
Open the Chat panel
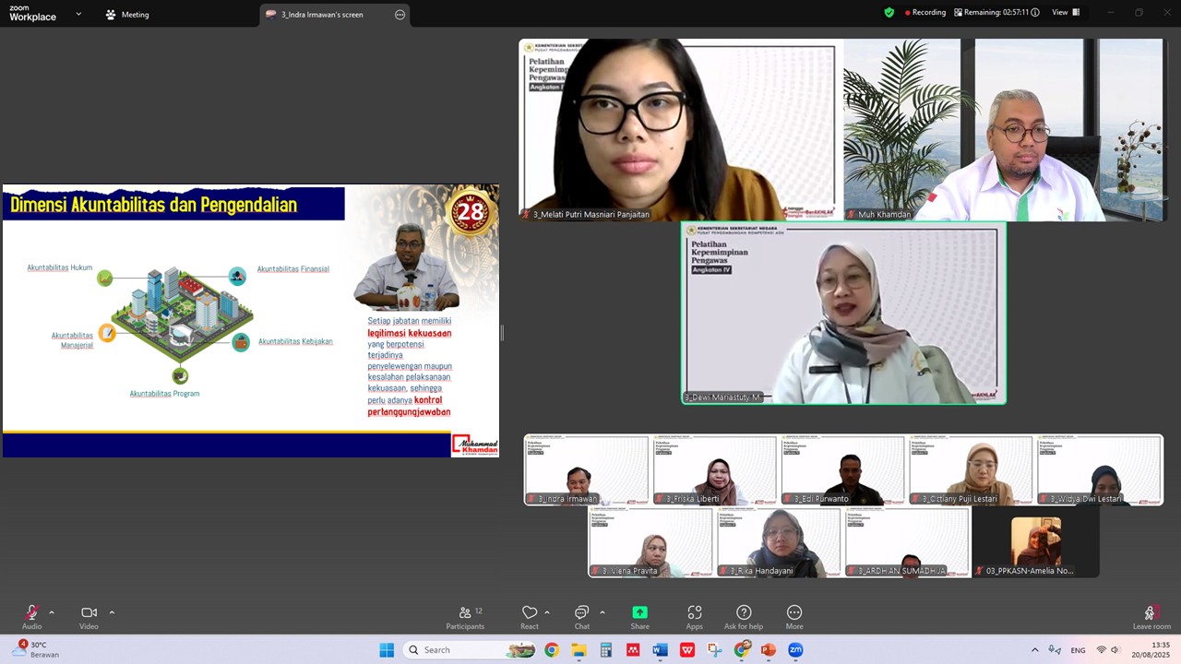point(582,617)
